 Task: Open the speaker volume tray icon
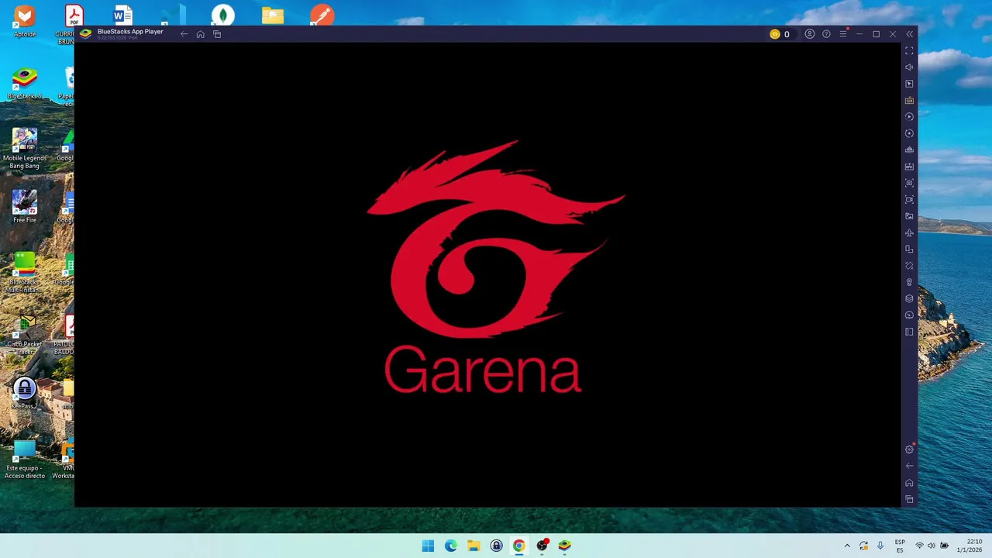point(932,546)
